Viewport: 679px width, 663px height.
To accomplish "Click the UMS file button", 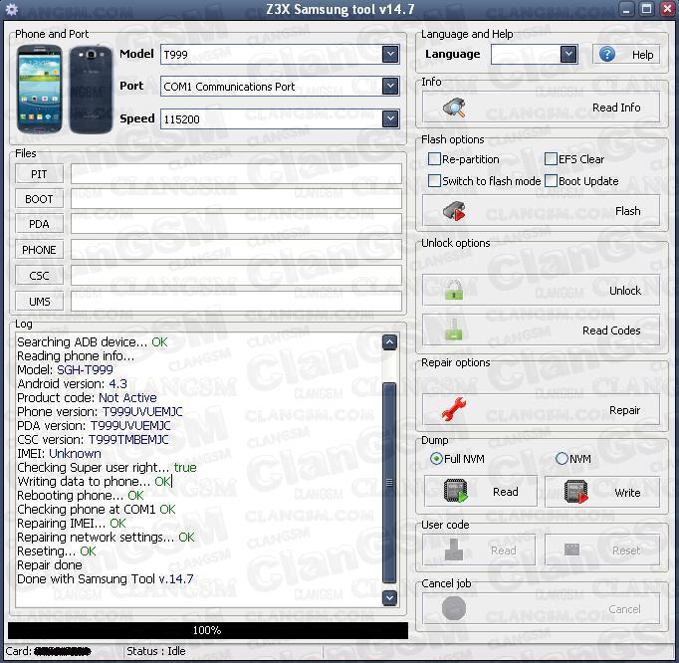I will point(39,302).
